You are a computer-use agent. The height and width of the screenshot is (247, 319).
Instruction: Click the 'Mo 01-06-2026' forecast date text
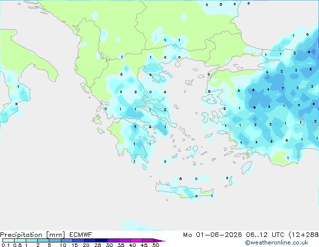coord(212,235)
